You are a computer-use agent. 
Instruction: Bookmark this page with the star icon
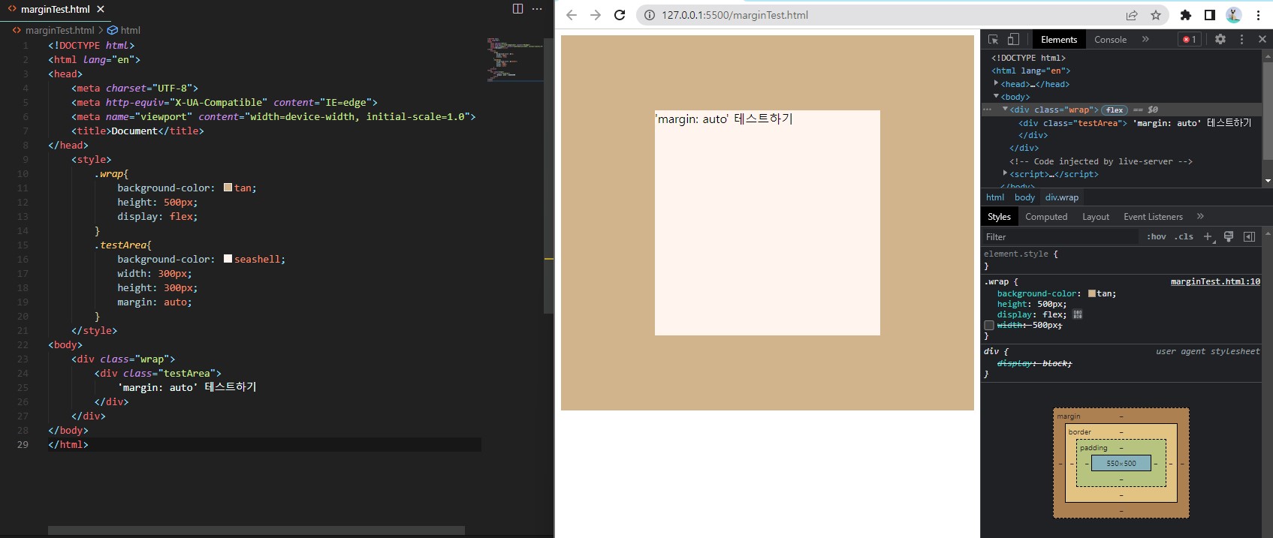click(1156, 15)
